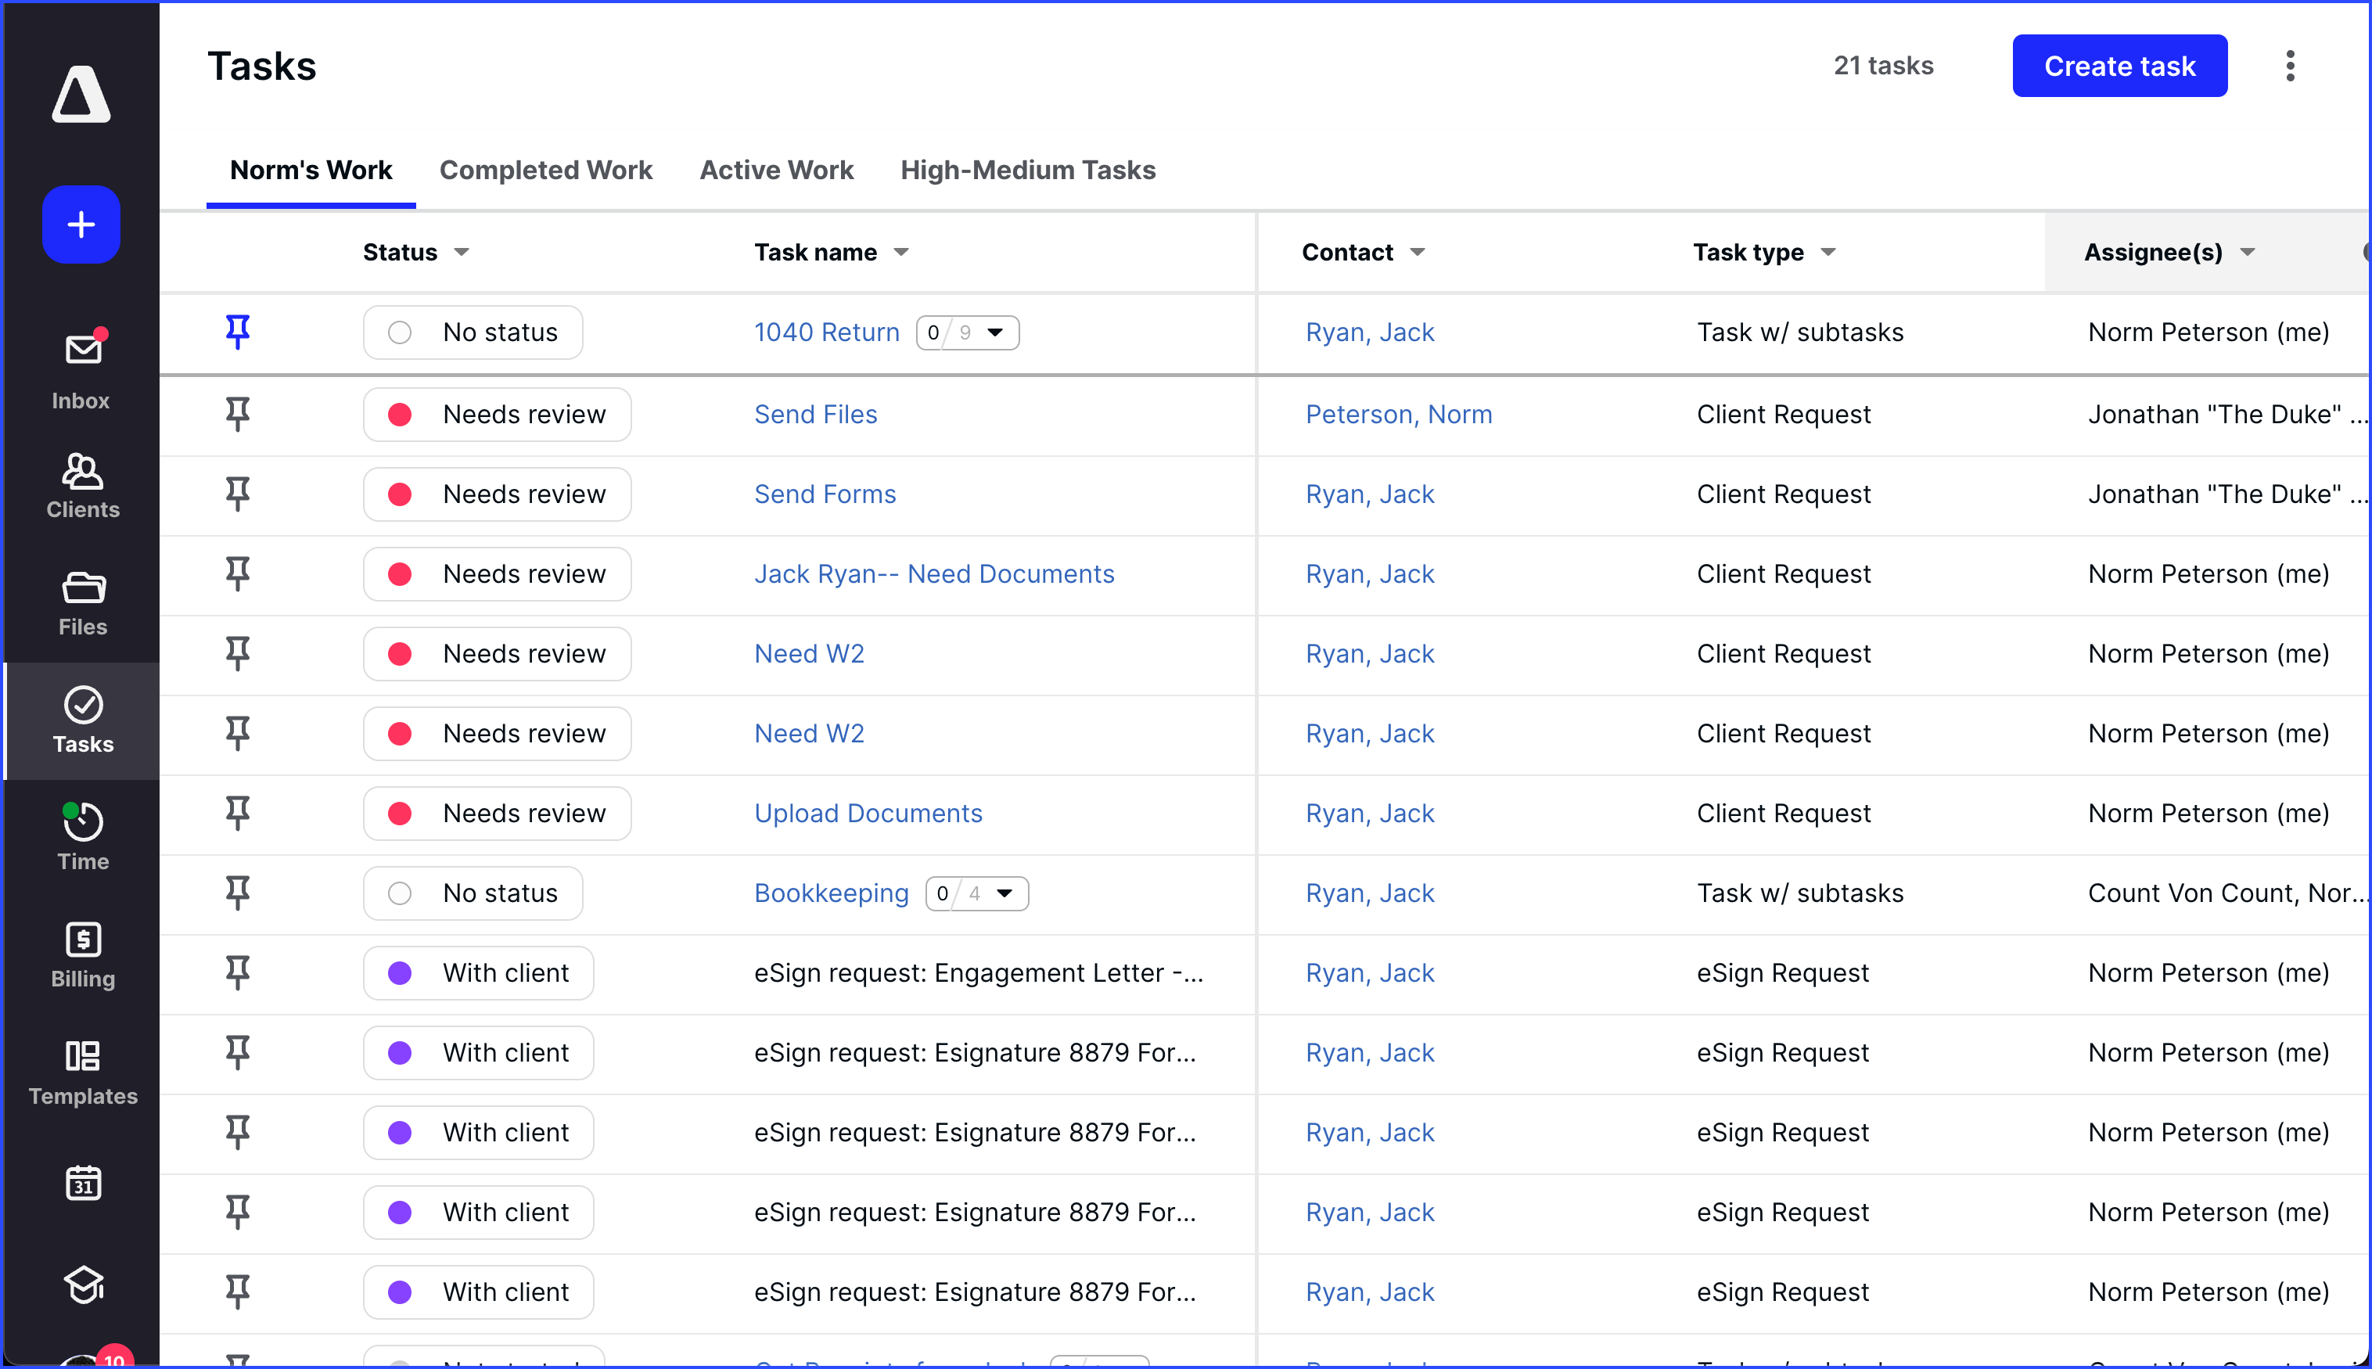Open the three-dot overflow menu near Create task
Viewport: 2372px width, 1369px height.
tap(2290, 66)
